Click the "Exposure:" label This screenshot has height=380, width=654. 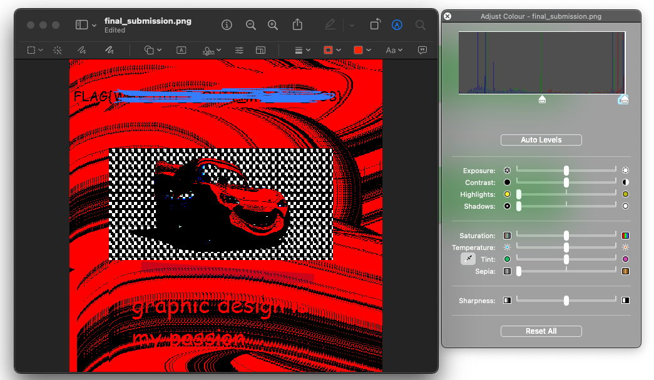click(x=479, y=171)
